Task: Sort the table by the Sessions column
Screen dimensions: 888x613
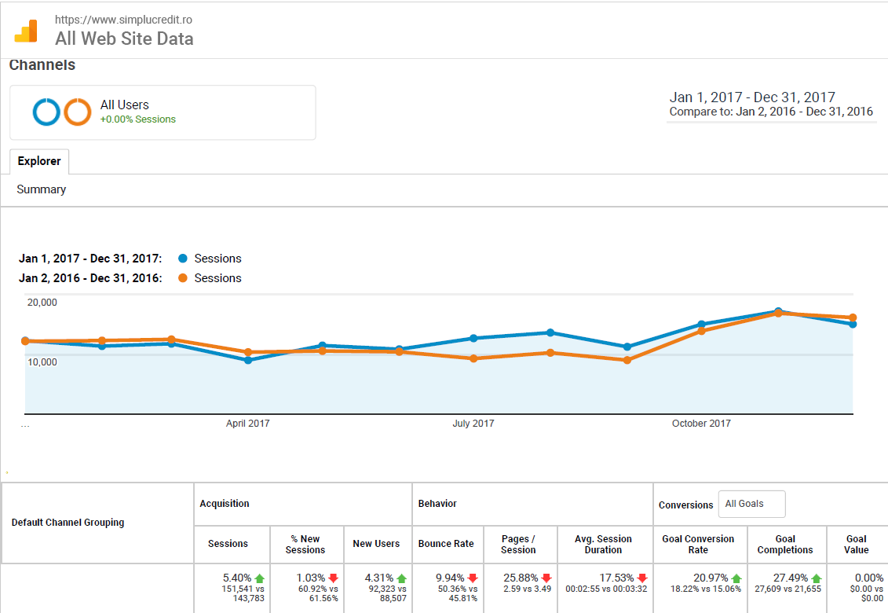Action: tap(228, 544)
